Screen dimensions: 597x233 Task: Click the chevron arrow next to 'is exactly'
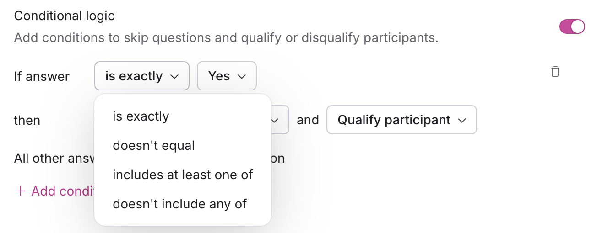[174, 76]
